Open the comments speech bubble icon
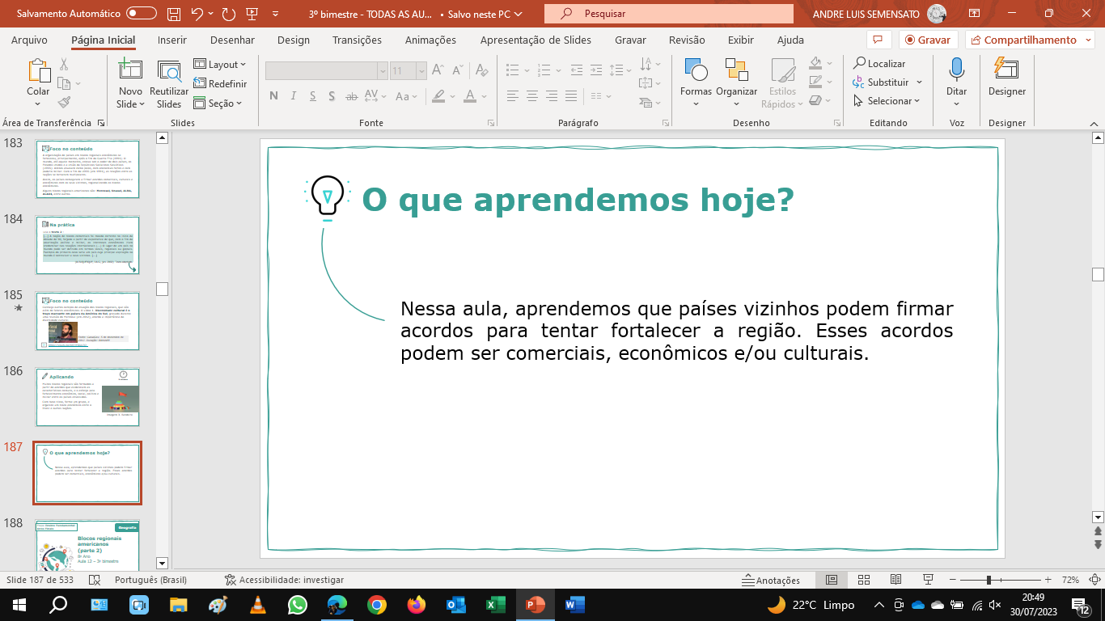1105x621 pixels. pos(878,40)
